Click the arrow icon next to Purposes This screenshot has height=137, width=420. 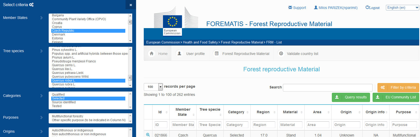(x=42, y=117)
